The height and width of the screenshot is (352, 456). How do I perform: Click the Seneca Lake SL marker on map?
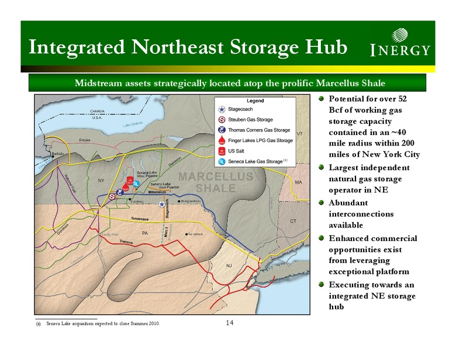point(136,184)
